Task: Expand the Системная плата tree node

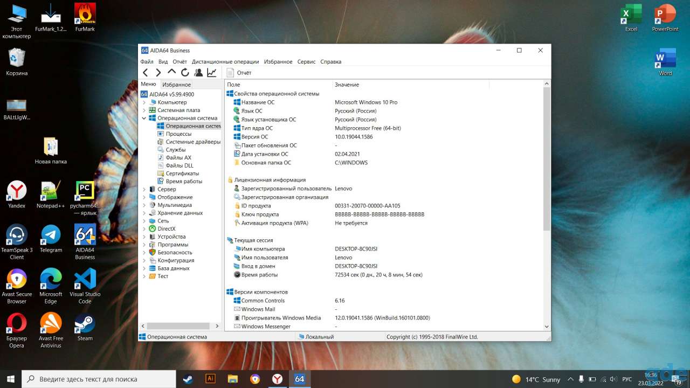Action: [x=144, y=110]
